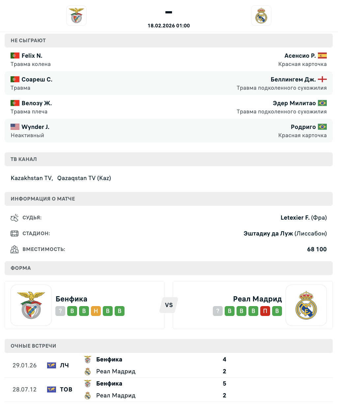This screenshot has width=338, height=405.
Task: Click Benfica's gray upcoming match badge
Action: pyautogui.click(x=60, y=311)
